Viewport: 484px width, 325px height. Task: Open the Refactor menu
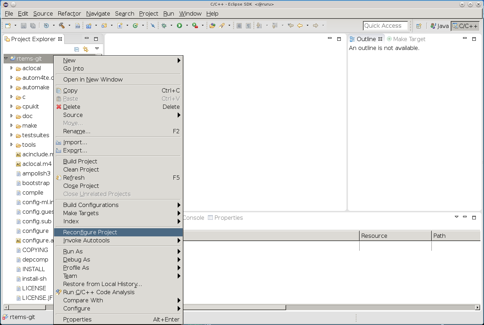[69, 13]
